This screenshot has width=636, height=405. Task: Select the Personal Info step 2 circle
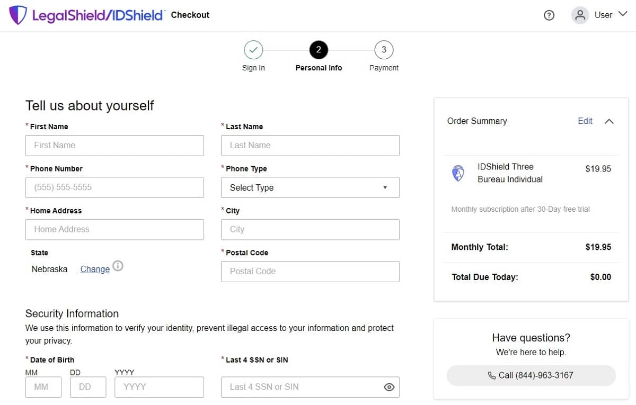pos(319,50)
